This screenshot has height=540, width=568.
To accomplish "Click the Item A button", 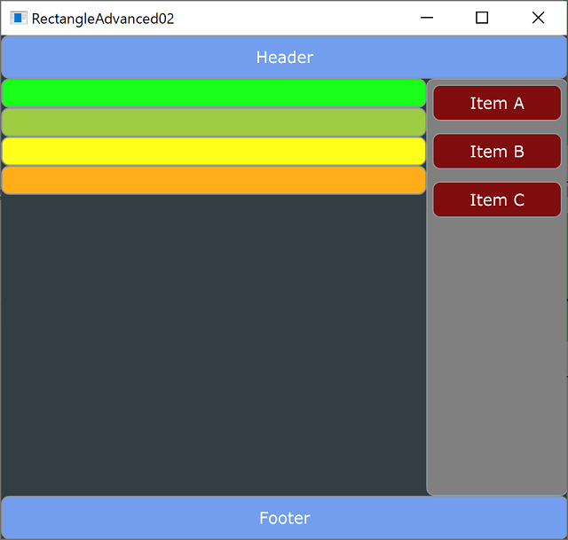I will click(x=497, y=103).
